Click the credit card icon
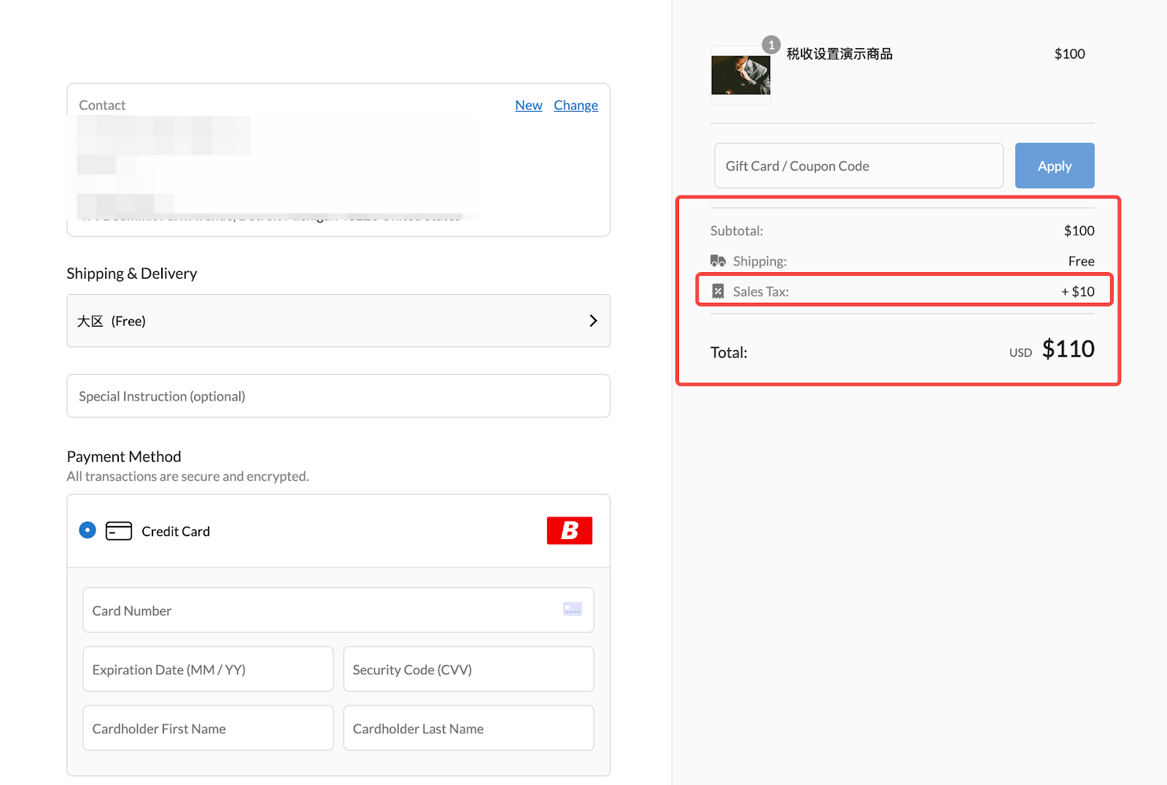The image size is (1167, 785). coord(118,531)
